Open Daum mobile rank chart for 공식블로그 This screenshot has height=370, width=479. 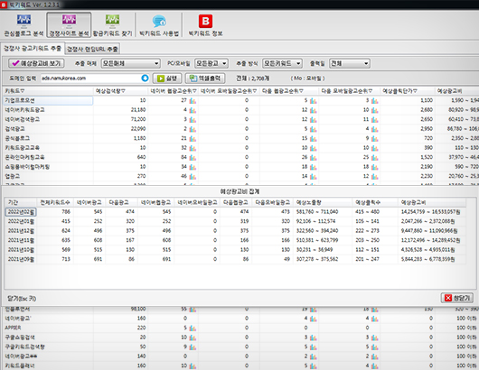[x=374, y=138]
